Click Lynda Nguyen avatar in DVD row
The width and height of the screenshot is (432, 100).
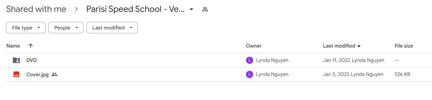[249, 60]
